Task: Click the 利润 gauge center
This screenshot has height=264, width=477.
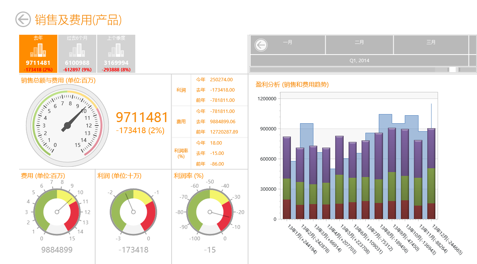Action: pos(133,212)
